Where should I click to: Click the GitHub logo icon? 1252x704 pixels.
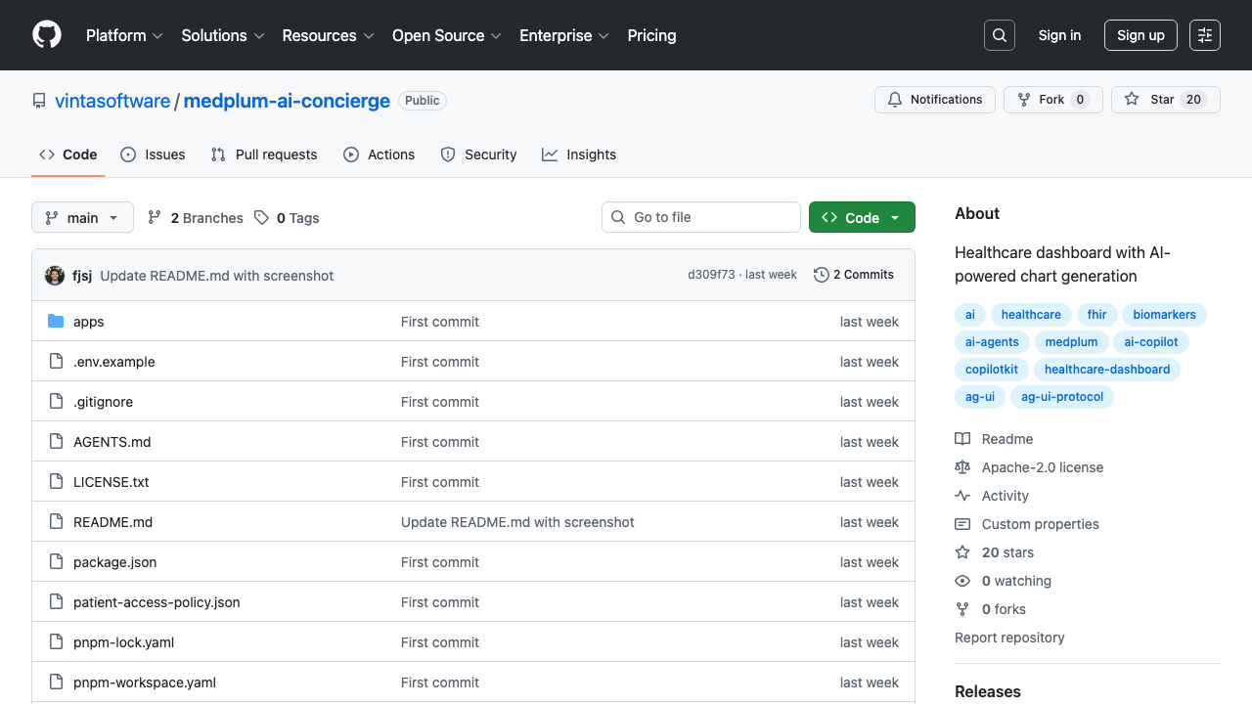coord(46,35)
